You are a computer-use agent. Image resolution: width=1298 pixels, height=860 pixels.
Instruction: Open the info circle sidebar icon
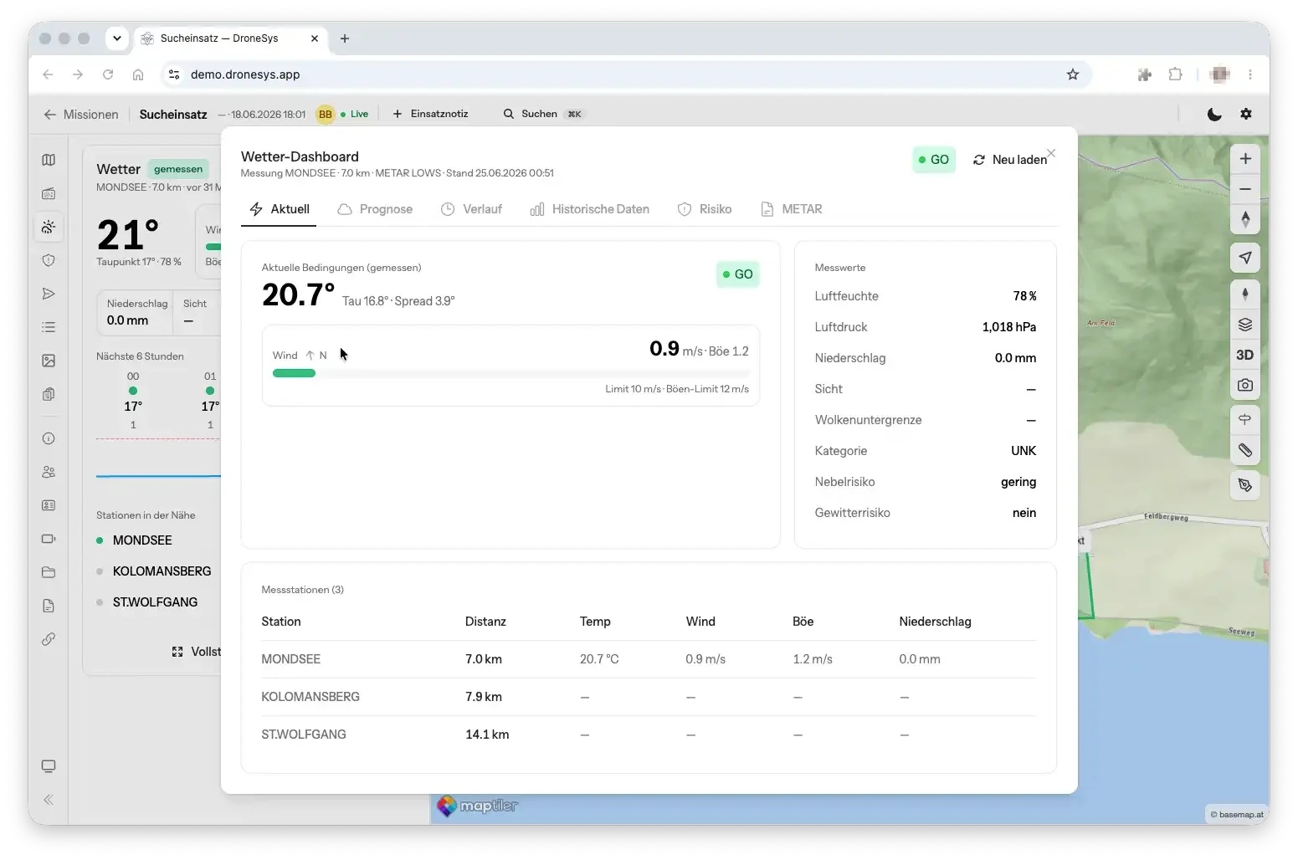49,438
